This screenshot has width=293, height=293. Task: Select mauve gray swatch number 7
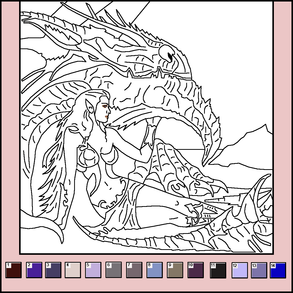(x=134, y=270)
